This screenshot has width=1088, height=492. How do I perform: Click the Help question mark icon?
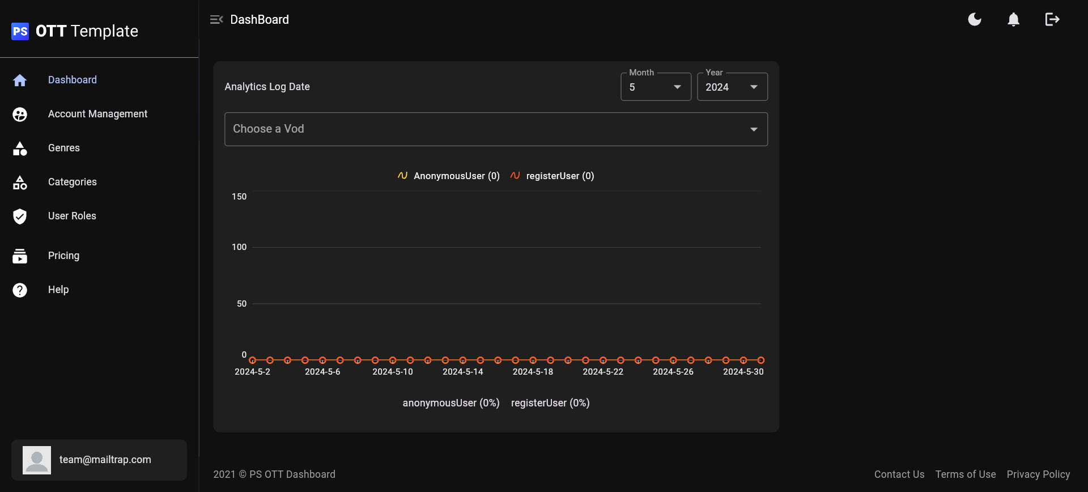pos(20,290)
